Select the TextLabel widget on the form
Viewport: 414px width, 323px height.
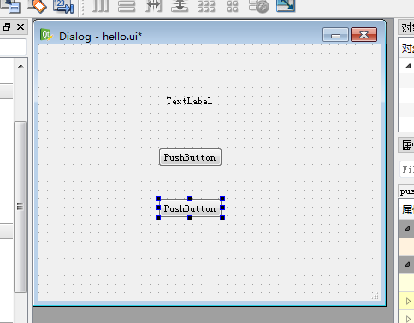click(189, 101)
